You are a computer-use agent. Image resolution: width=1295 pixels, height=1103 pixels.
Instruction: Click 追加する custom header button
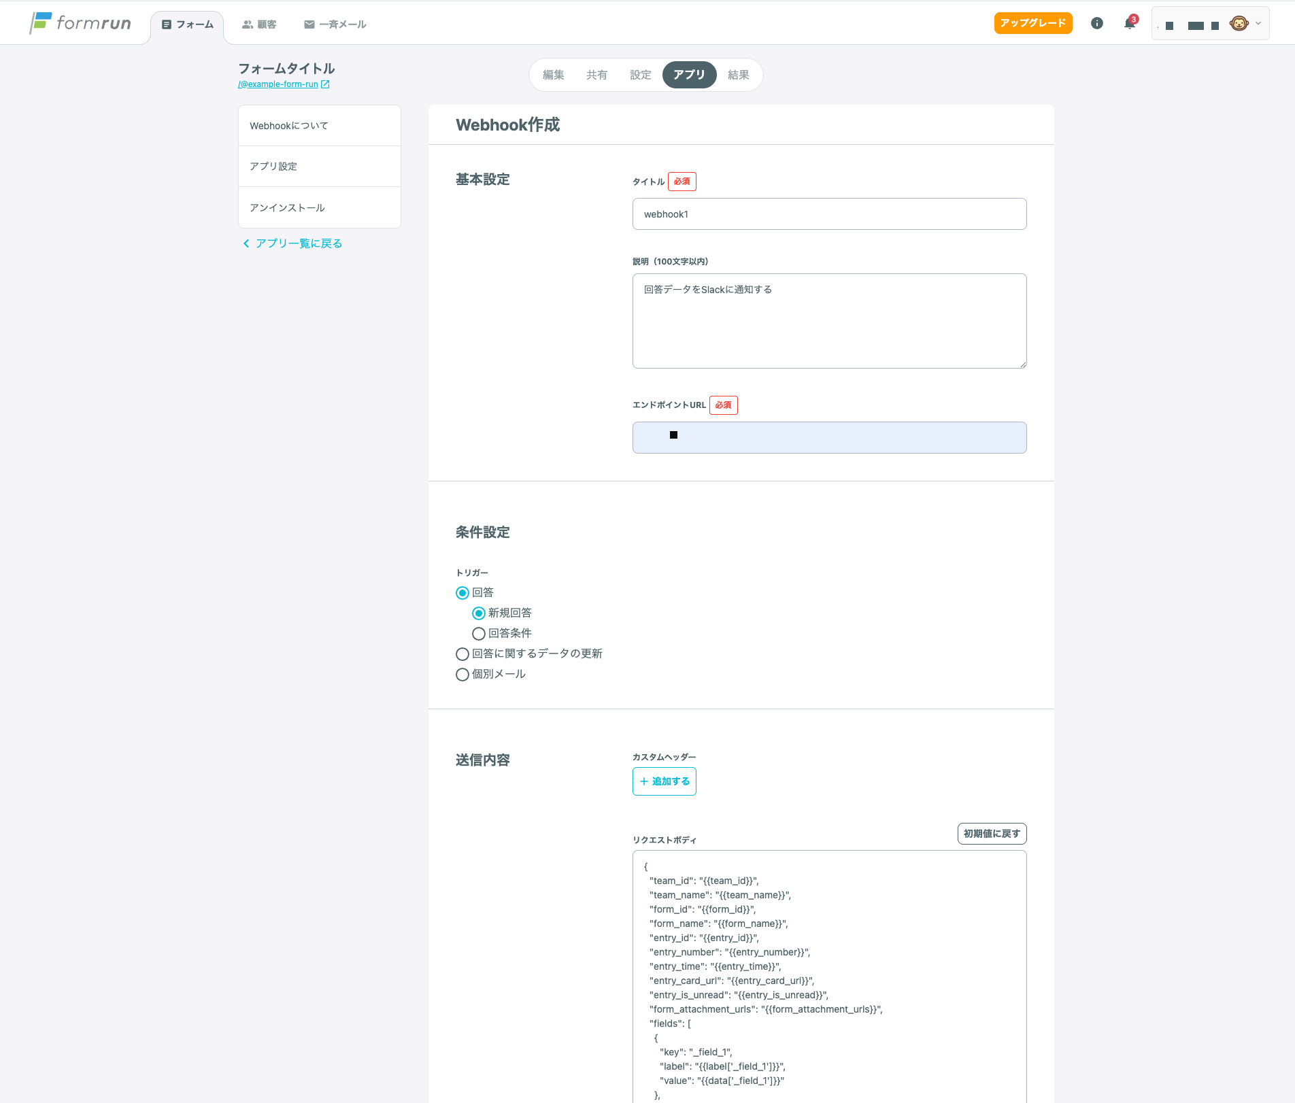(665, 781)
